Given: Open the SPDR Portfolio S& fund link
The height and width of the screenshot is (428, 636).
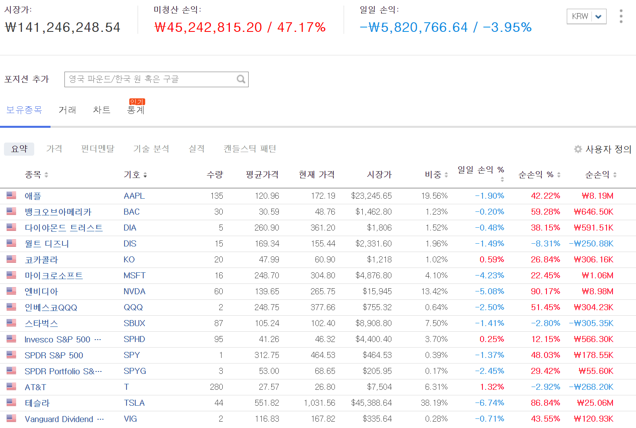Looking at the screenshot, I should coord(63,371).
